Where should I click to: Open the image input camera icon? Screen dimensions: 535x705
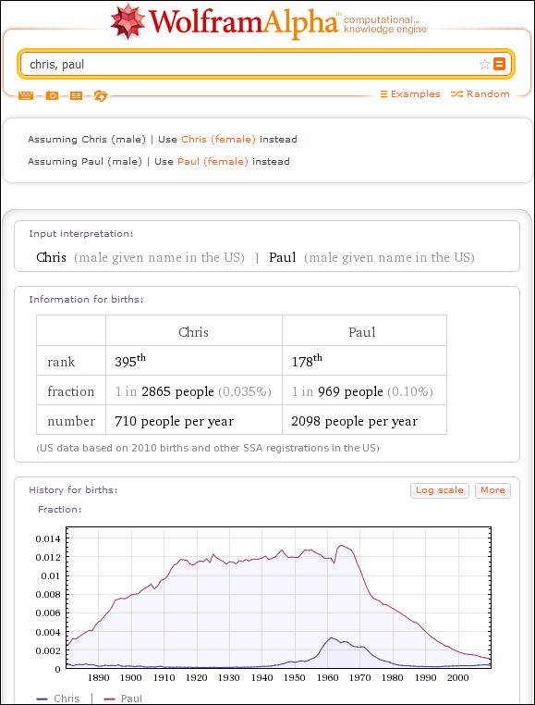(52, 96)
